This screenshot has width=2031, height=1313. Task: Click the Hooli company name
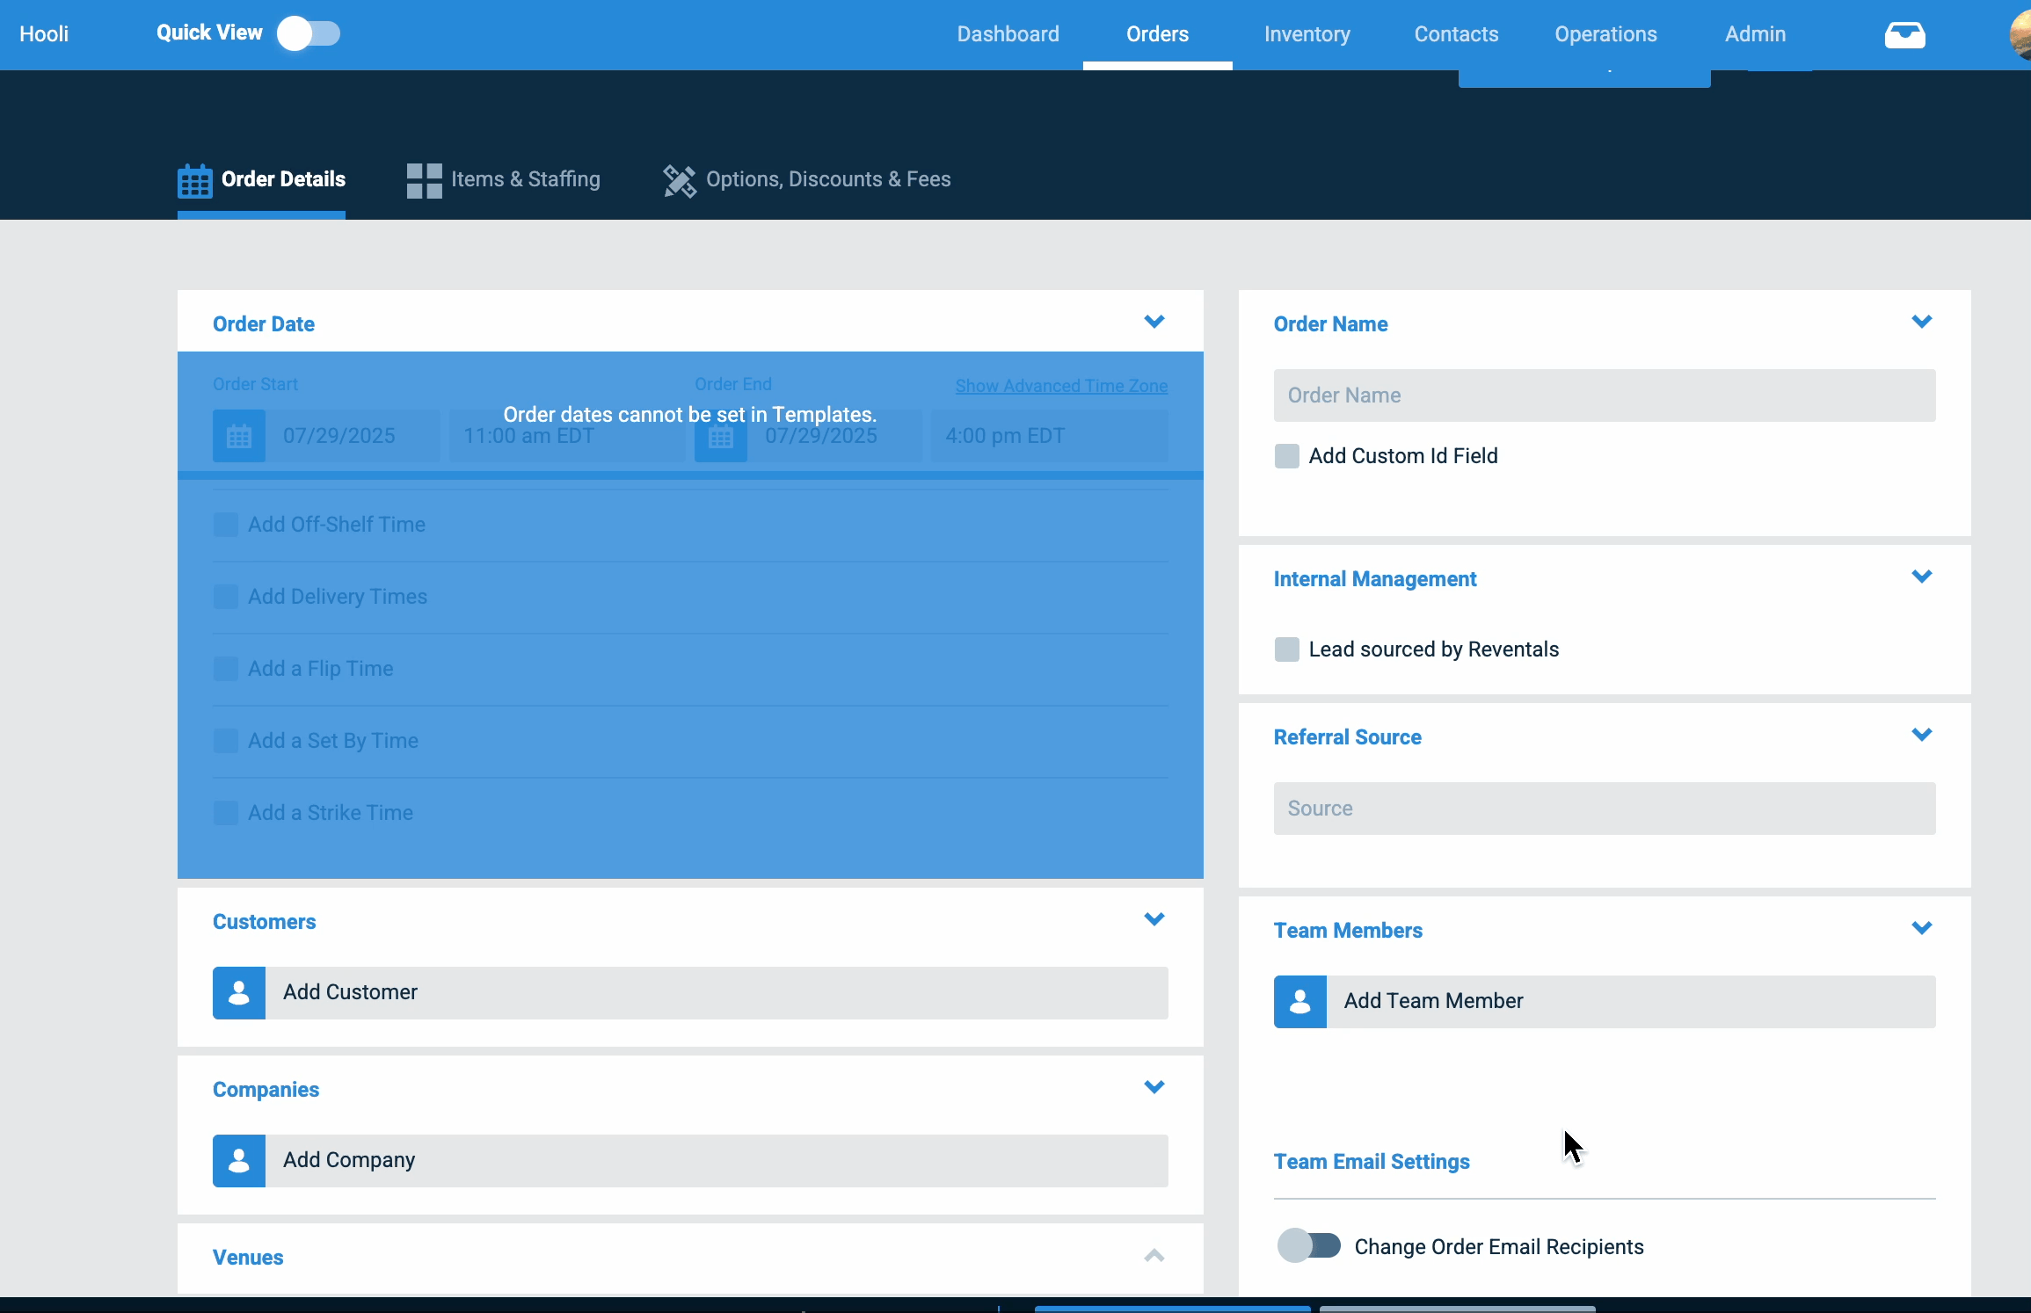coord(44,34)
